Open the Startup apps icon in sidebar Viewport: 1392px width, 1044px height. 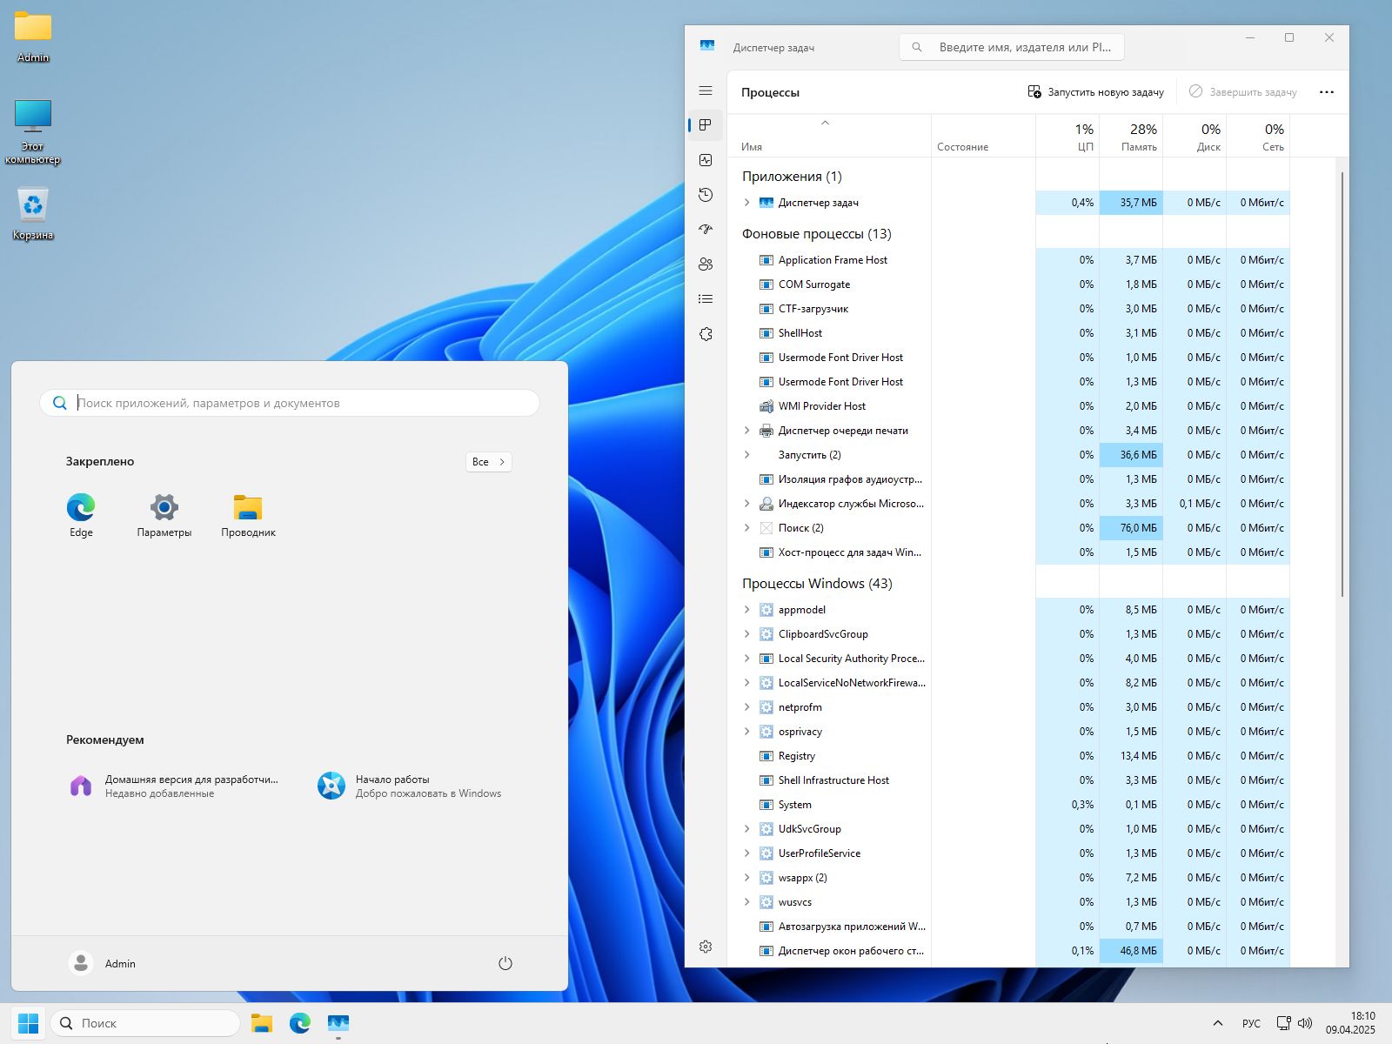click(x=706, y=230)
